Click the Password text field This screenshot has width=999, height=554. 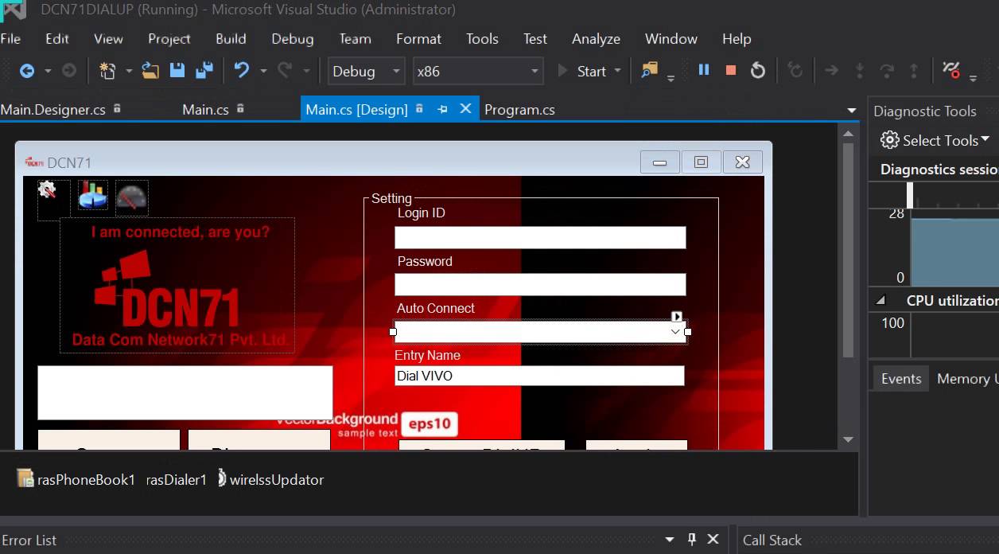(540, 284)
